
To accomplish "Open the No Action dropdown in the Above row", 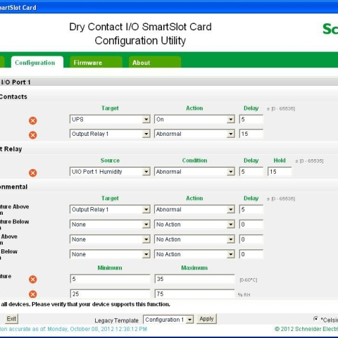I will [194, 239].
